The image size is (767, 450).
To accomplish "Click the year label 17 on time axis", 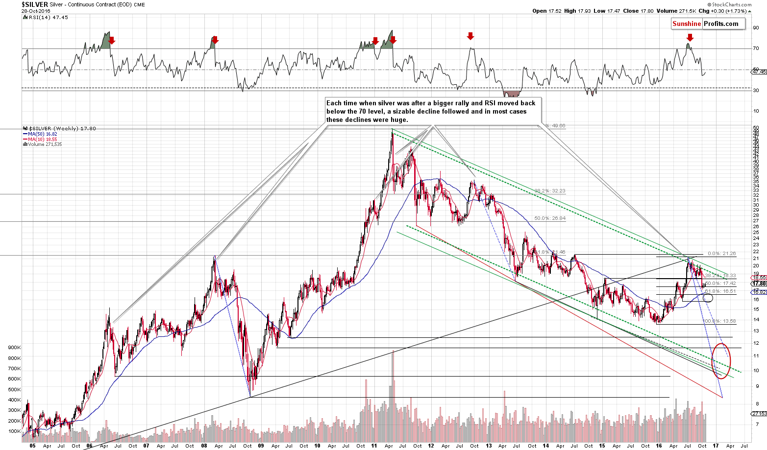I will coord(716,446).
